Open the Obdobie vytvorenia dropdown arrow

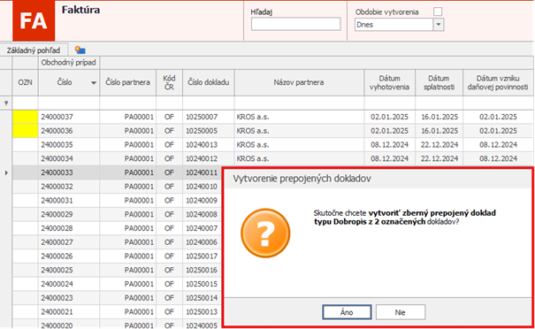pyautogui.click(x=439, y=25)
